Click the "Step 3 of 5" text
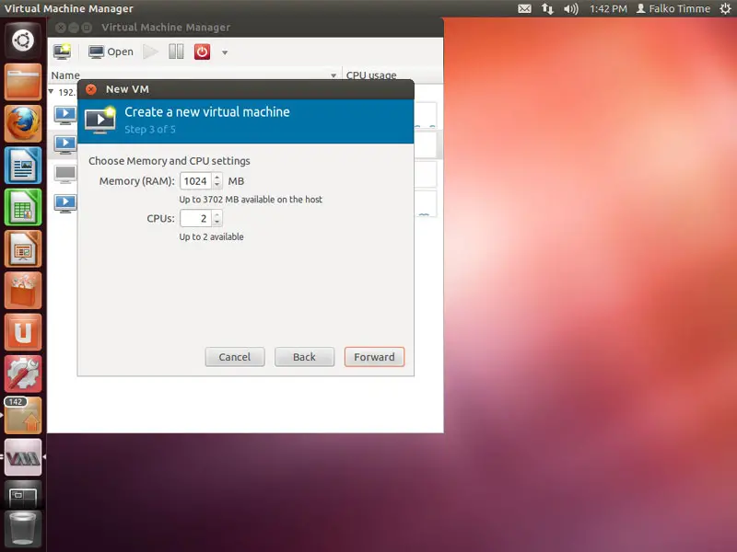 [x=150, y=130]
